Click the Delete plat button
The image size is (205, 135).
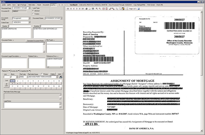[52, 74]
